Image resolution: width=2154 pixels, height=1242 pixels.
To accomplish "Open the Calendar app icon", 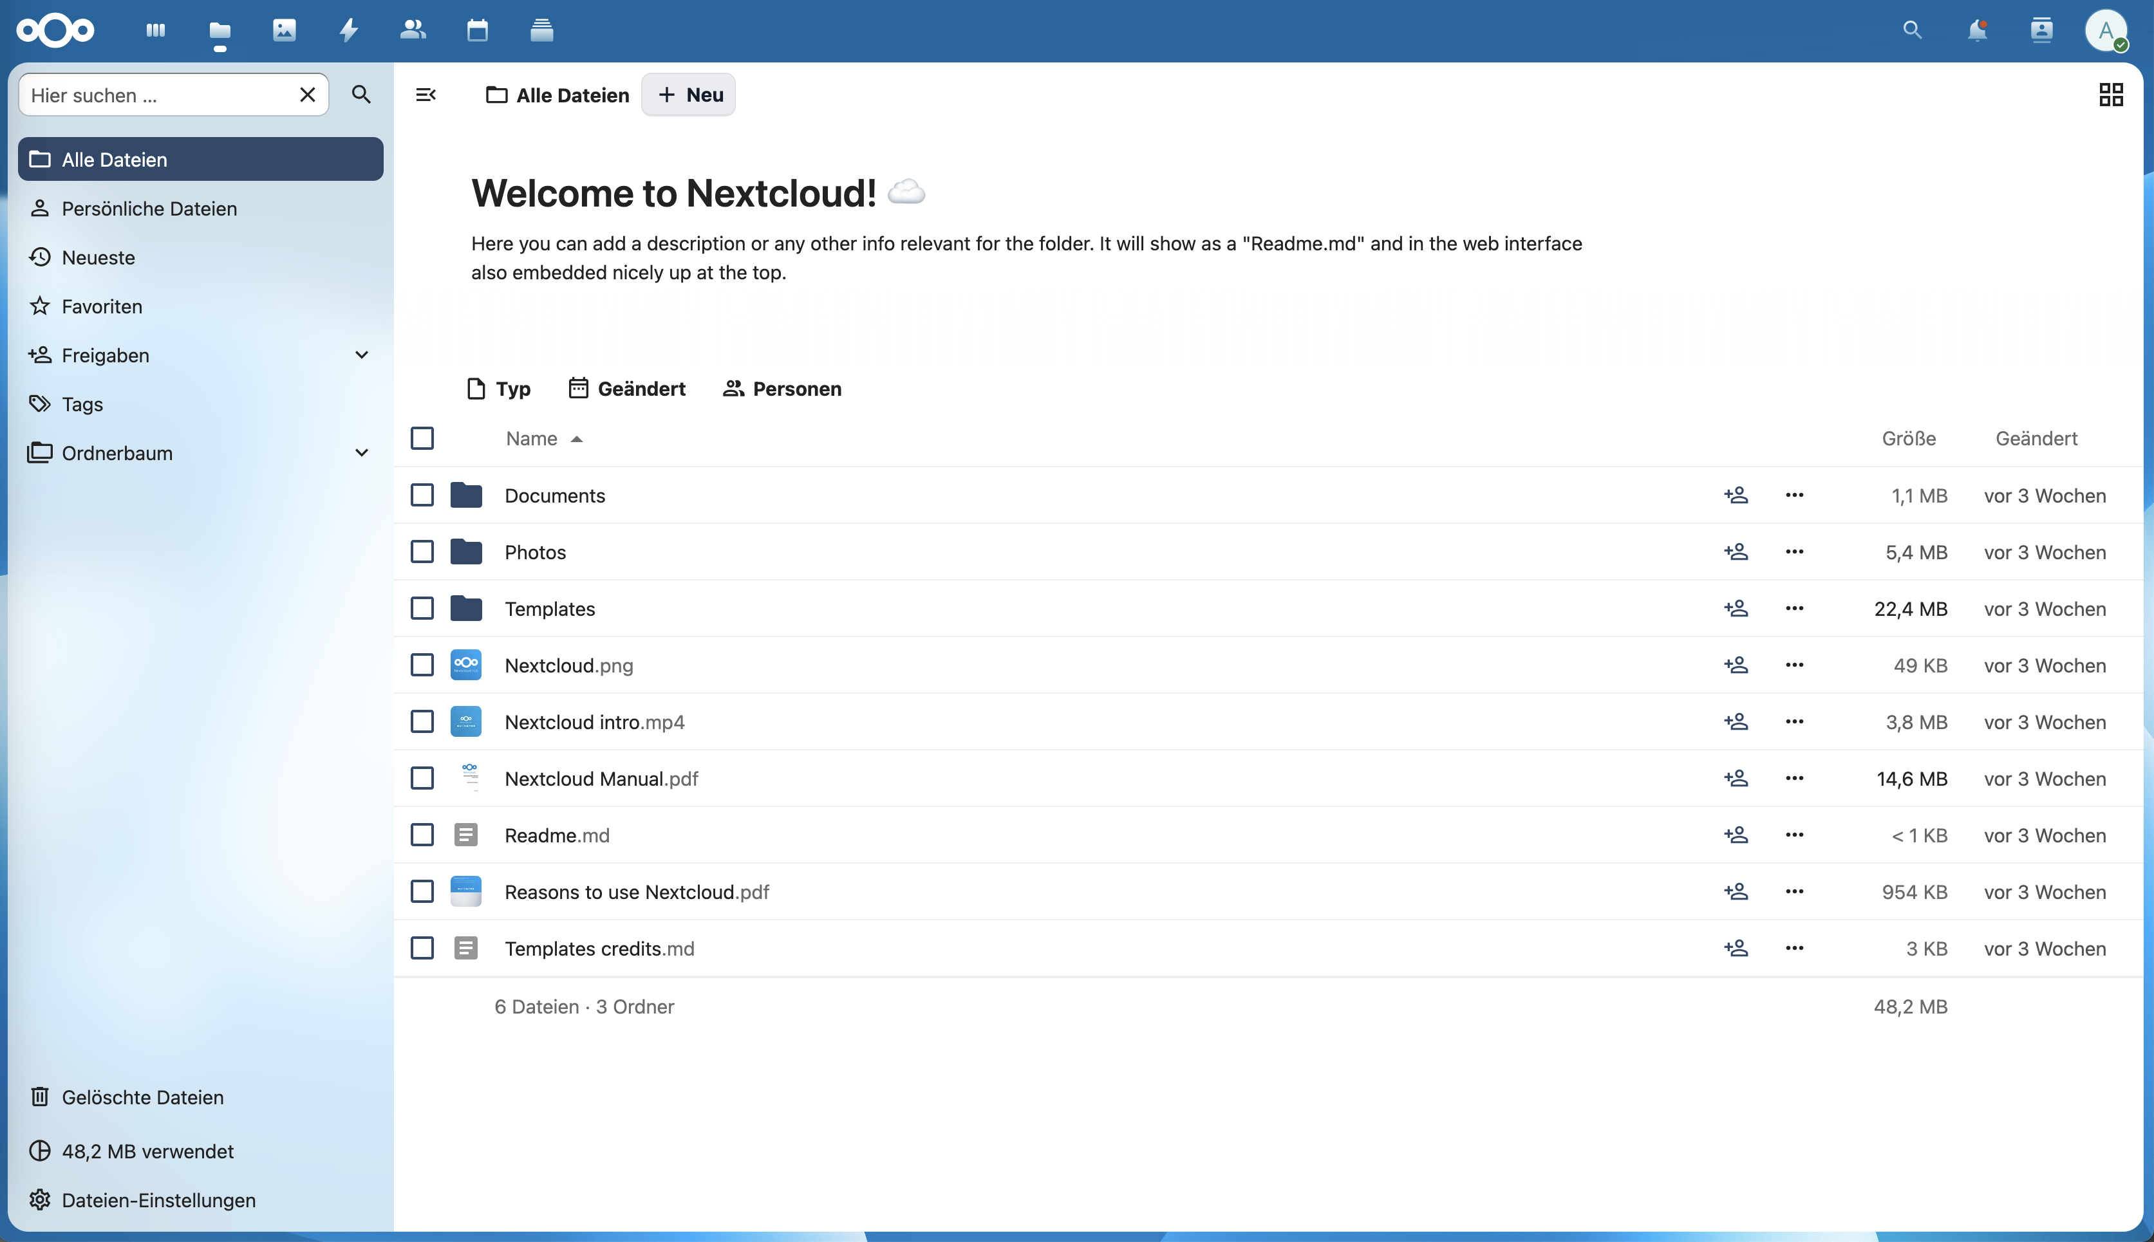I will pos(477,31).
